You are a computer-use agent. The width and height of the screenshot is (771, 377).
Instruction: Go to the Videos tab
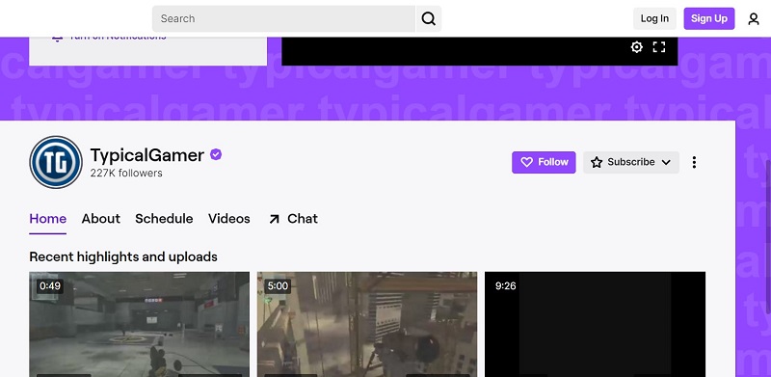229,219
